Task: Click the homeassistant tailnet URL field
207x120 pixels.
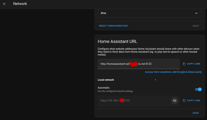Action: (x=139, y=64)
